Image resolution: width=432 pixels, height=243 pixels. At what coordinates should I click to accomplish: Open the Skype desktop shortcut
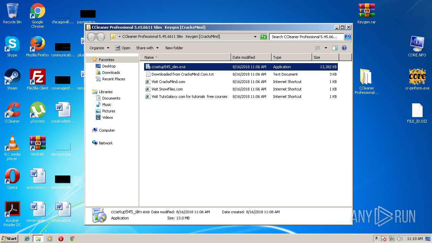12,47
